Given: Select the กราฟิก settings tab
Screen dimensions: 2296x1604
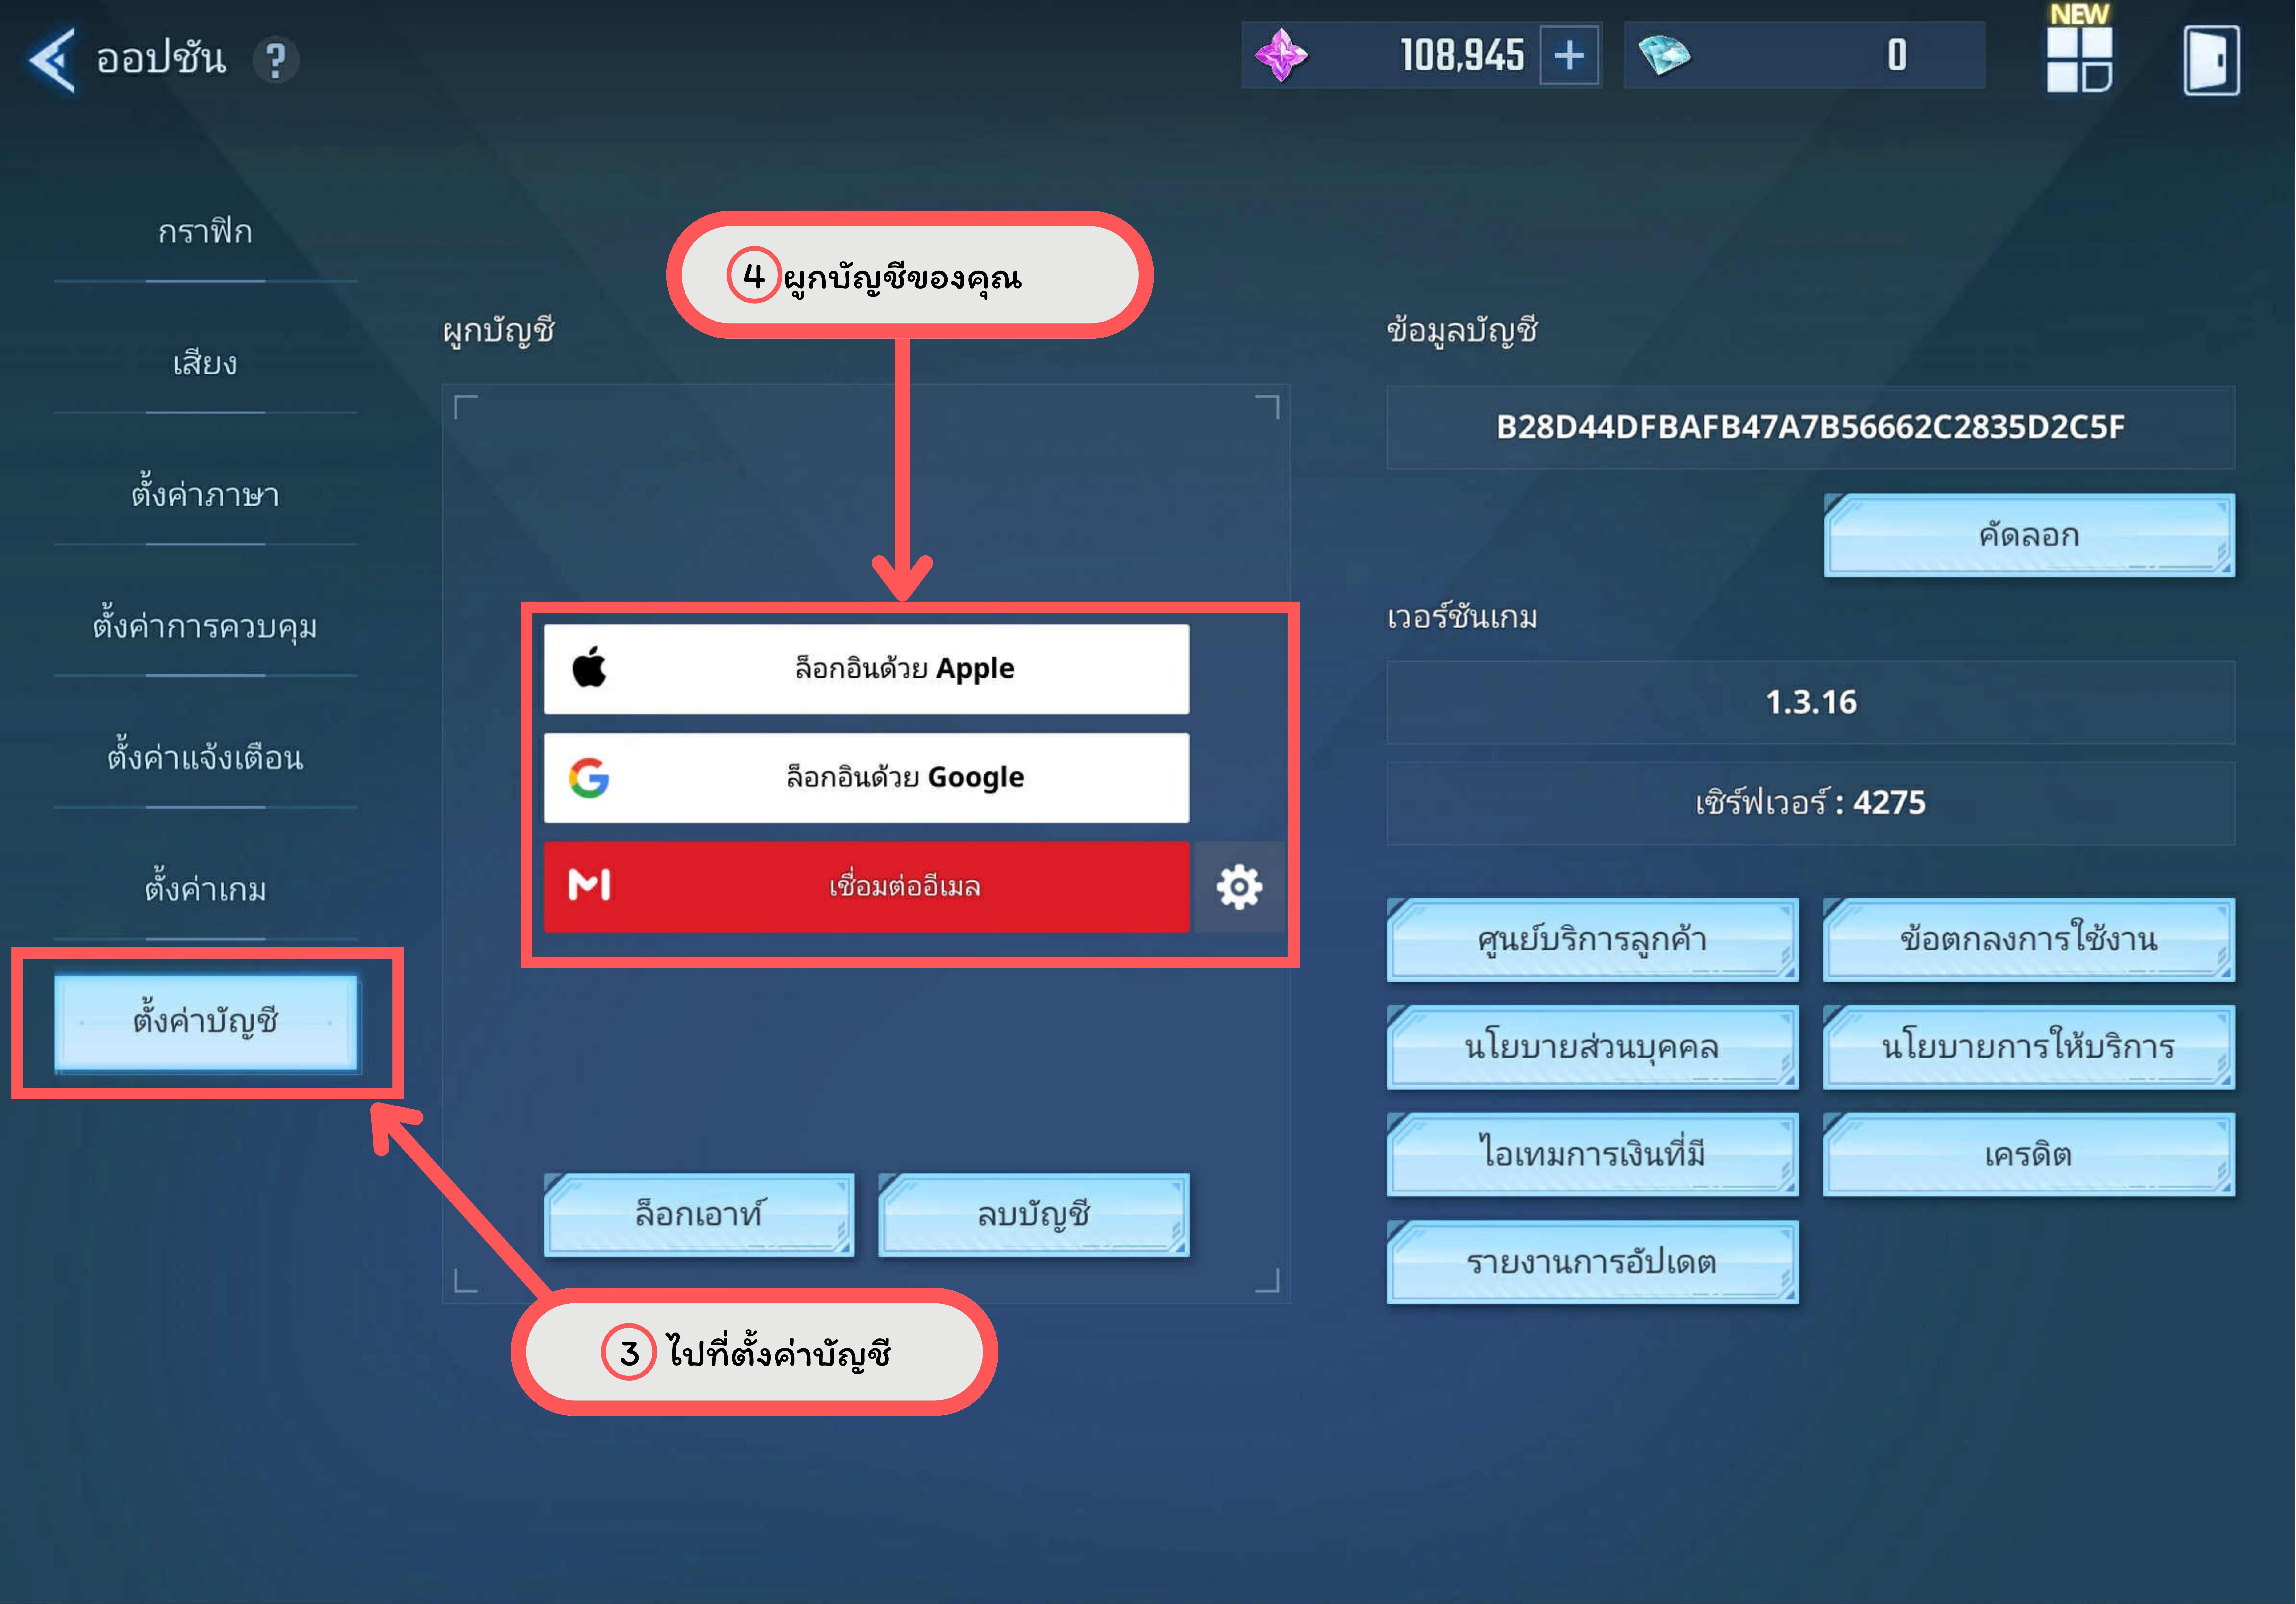Looking at the screenshot, I should pos(205,232).
